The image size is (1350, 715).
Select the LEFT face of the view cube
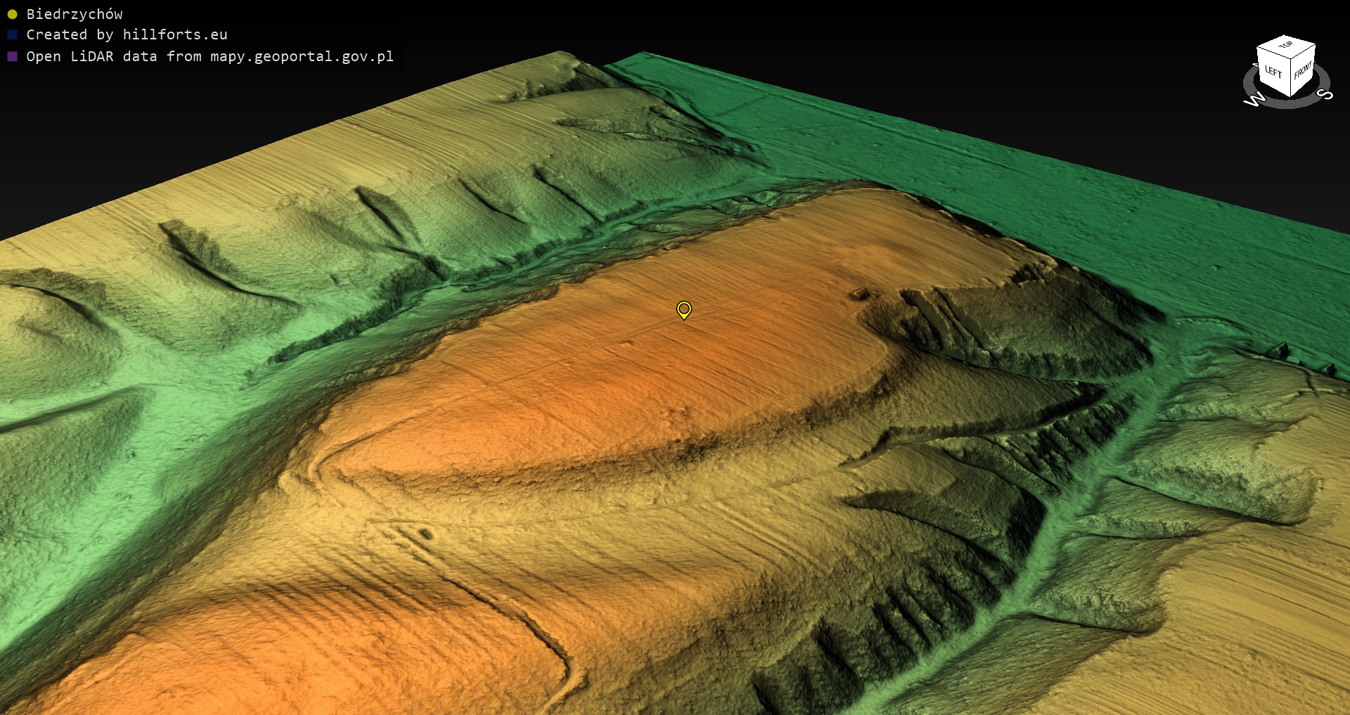(1273, 72)
